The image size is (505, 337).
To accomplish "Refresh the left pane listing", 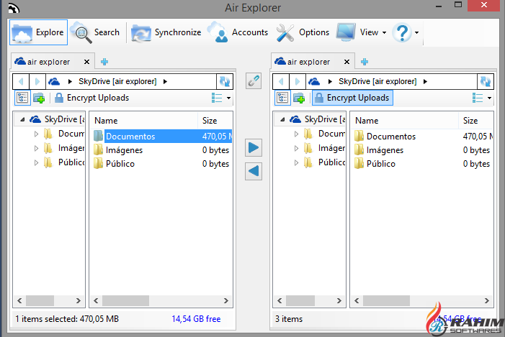I will point(225,82).
